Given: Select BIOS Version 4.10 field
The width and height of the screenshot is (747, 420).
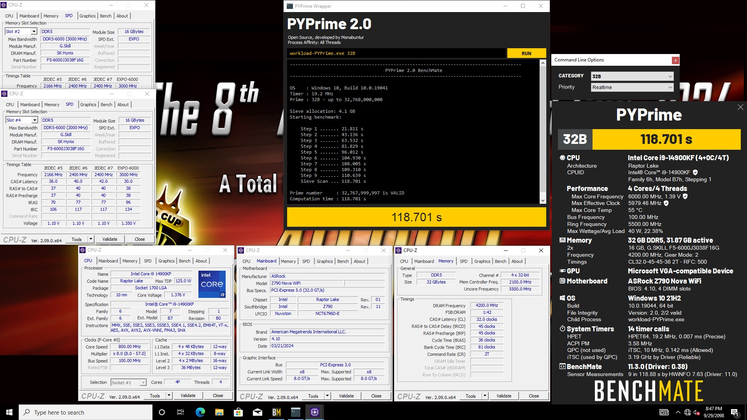Looking at the screenshot, I should [328, 339].
